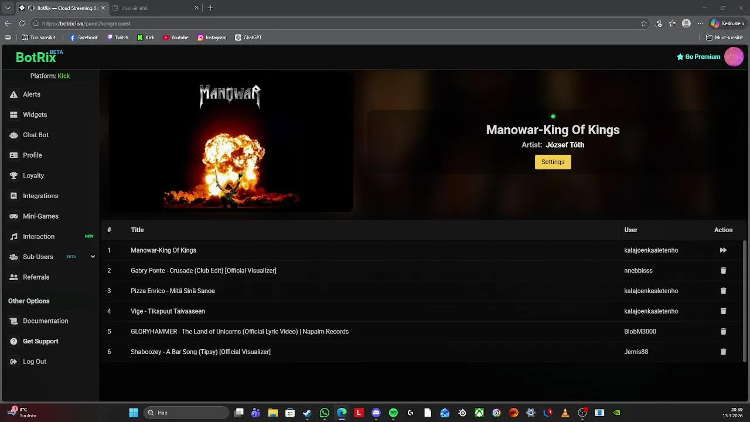Open the Tuo suosikit bookmark item
This screenshot has height=422, width=750.
(x=39, y=38)
